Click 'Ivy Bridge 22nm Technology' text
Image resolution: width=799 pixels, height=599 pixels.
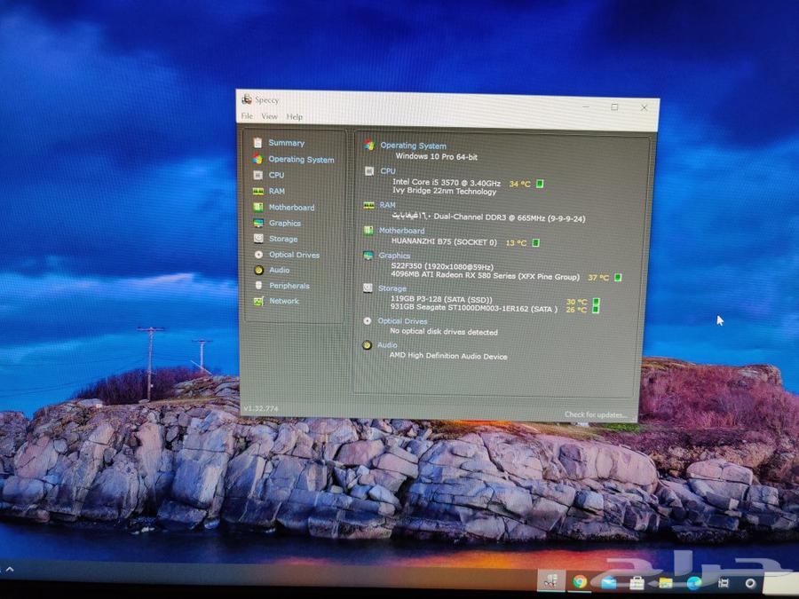pyautogui.click(x=444, y=191)
